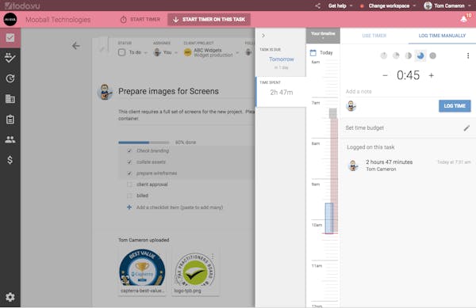Open the billing dollar sign sidebar icon
Viewport: 476px width, 308px height.
point(10,160)
